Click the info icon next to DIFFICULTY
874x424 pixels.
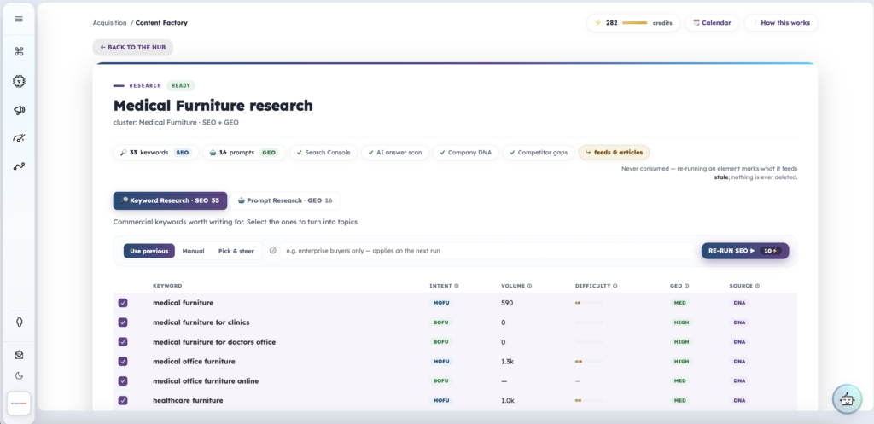coord(615,286)
